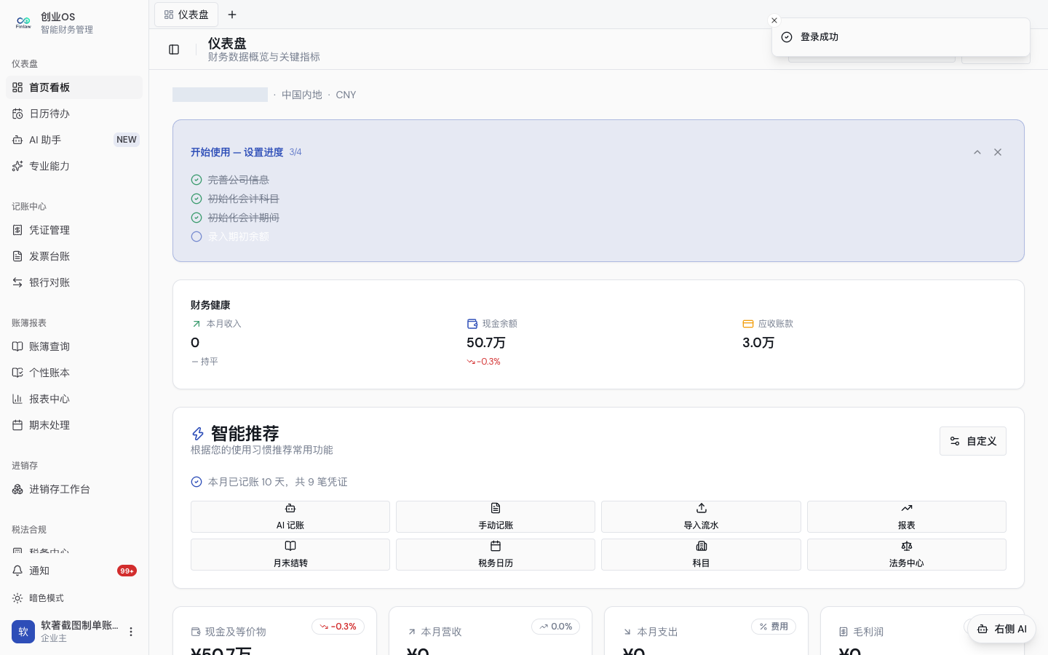Launch AI 记账 shortcut
Viewport: 1048px width, 655px height.
(x=290, y=517)
